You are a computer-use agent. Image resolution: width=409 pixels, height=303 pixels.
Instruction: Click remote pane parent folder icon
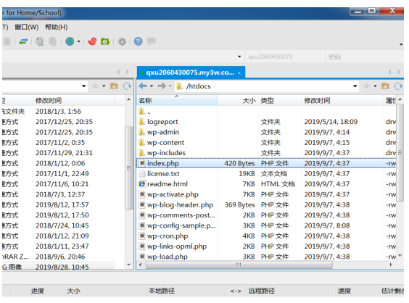coord(385,86)
